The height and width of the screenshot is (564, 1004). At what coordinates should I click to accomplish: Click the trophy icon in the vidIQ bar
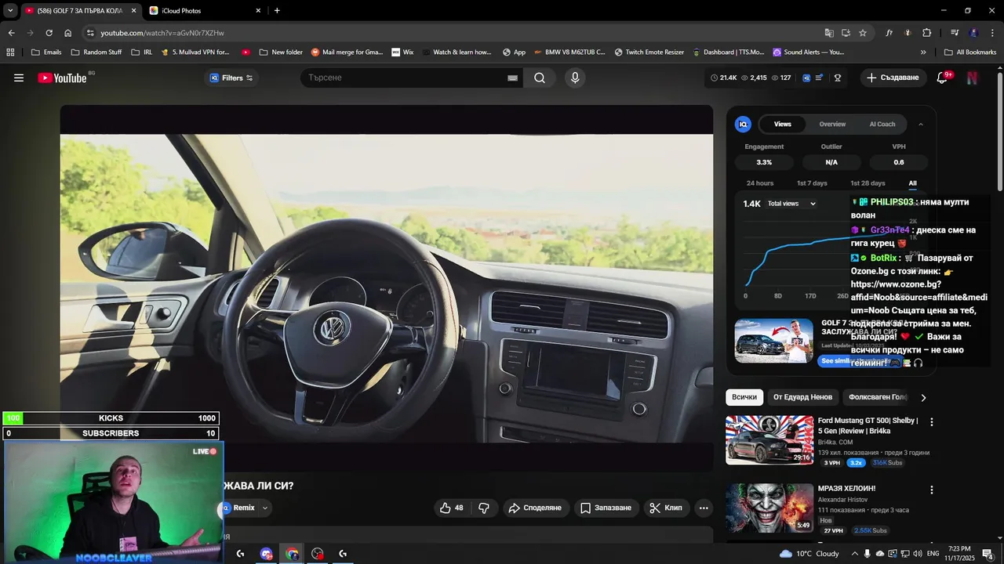[838, 78]
